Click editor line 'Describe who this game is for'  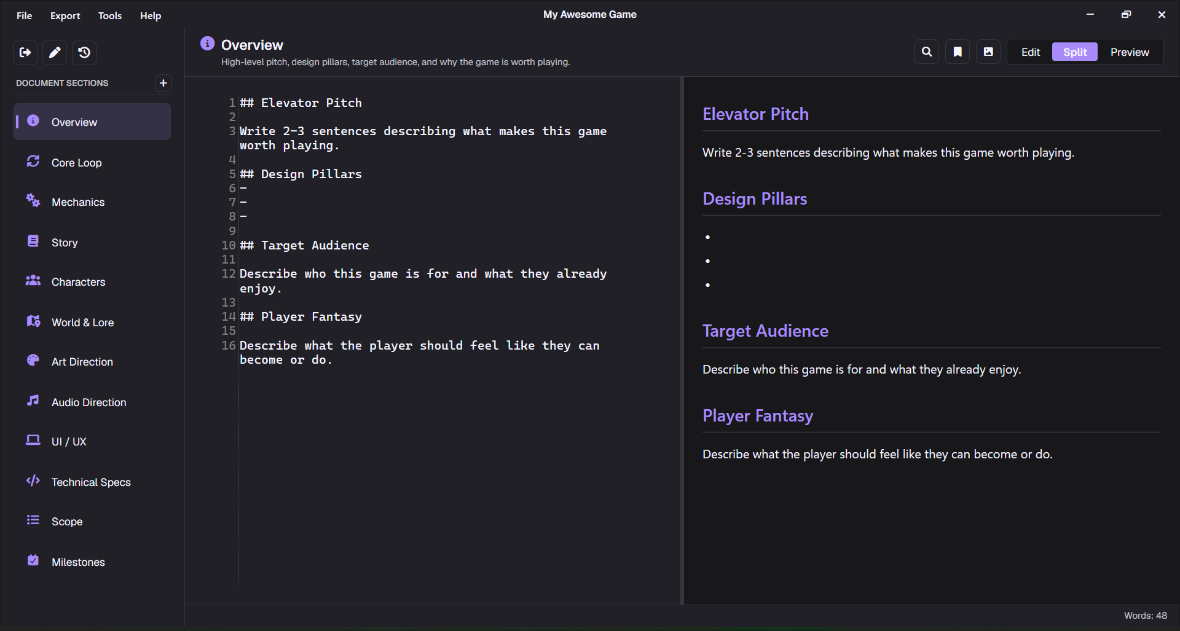[x=423, y=280]
